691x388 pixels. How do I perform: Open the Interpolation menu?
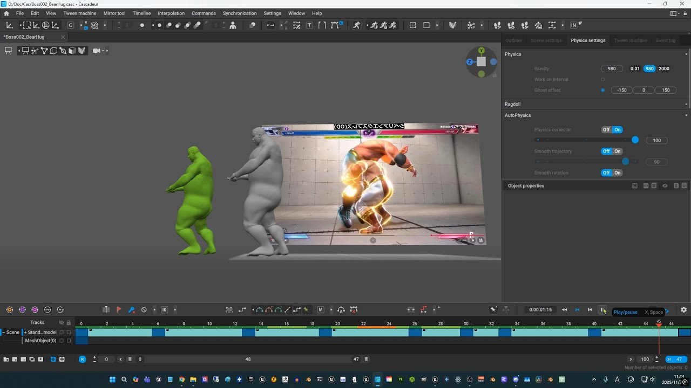(x=171, y=13)
